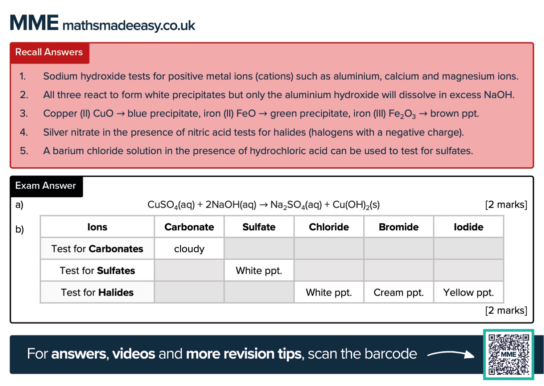Viewport: 544px width, 386px height.
Task: Click the Cream ppt. cell
Action: tap(399, 292)
